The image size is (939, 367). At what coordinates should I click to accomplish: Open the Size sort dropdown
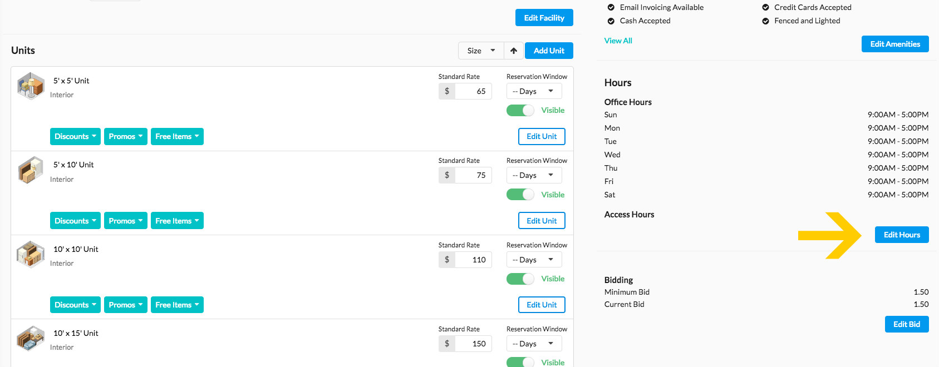click(481, 51)
